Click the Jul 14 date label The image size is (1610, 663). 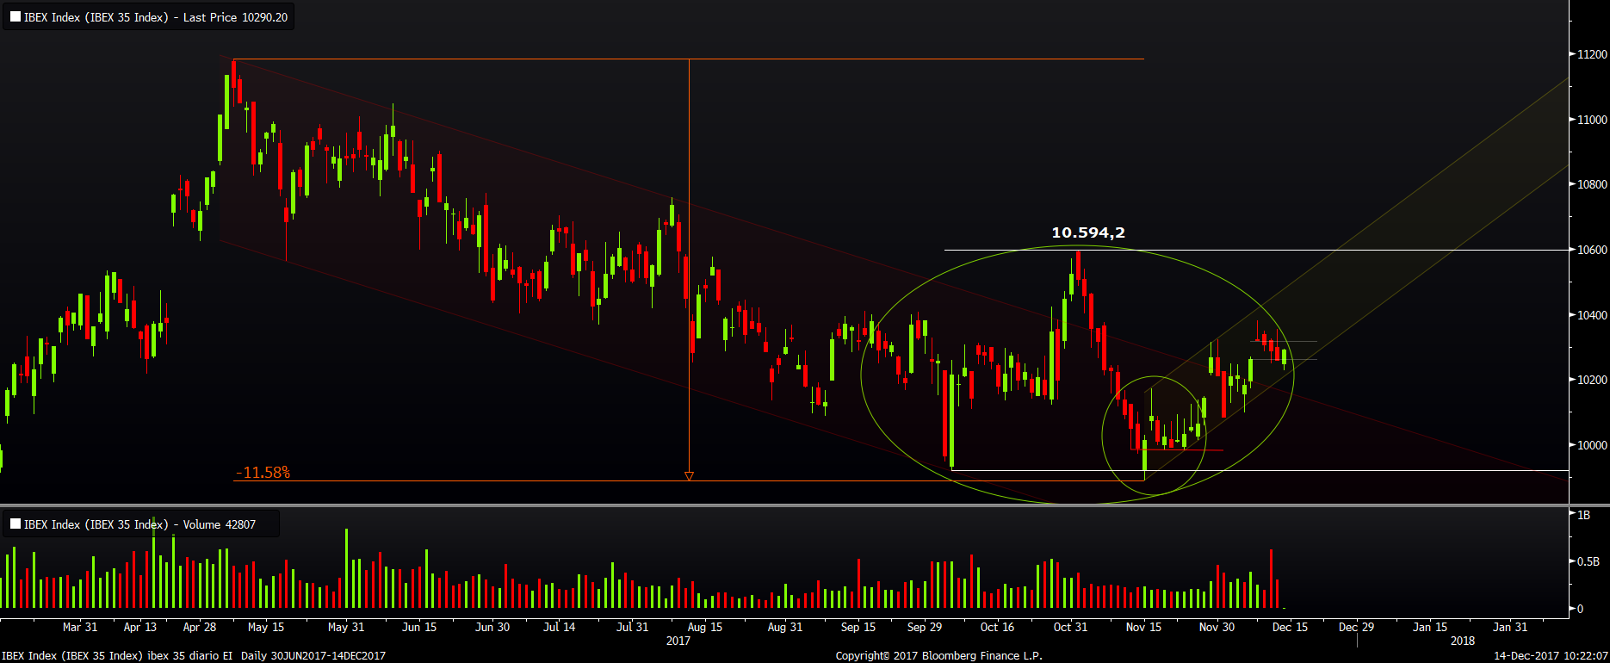point(559,627)
